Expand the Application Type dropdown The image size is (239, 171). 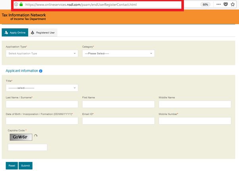(42, 53)
